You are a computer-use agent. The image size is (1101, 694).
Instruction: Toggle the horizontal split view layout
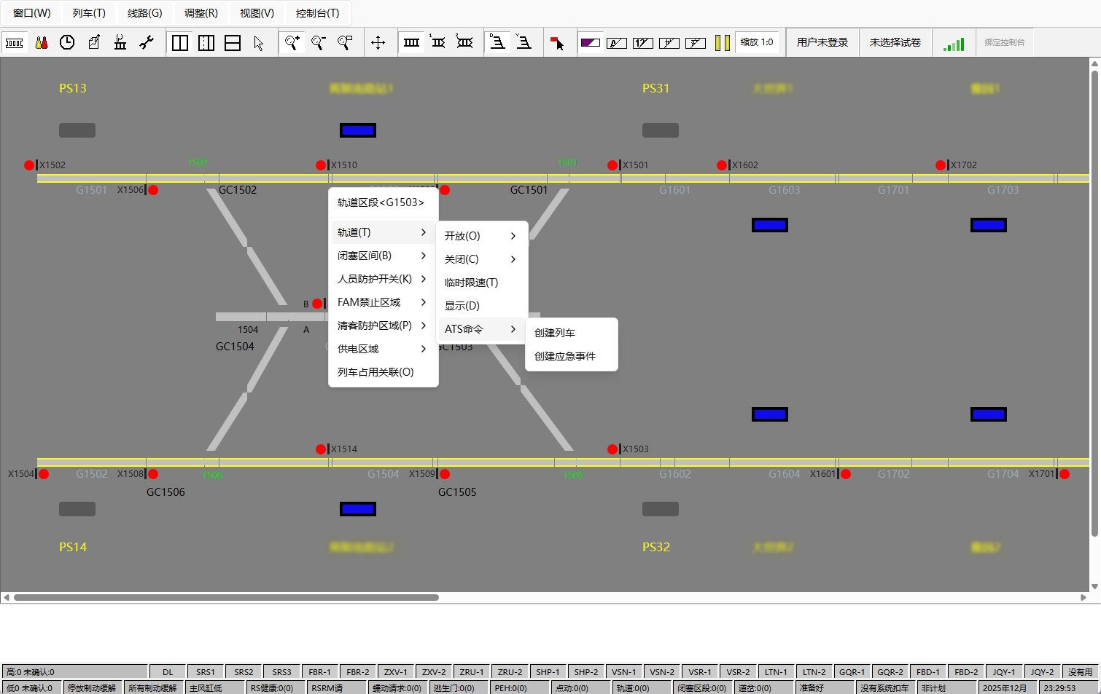click(233, 43)
